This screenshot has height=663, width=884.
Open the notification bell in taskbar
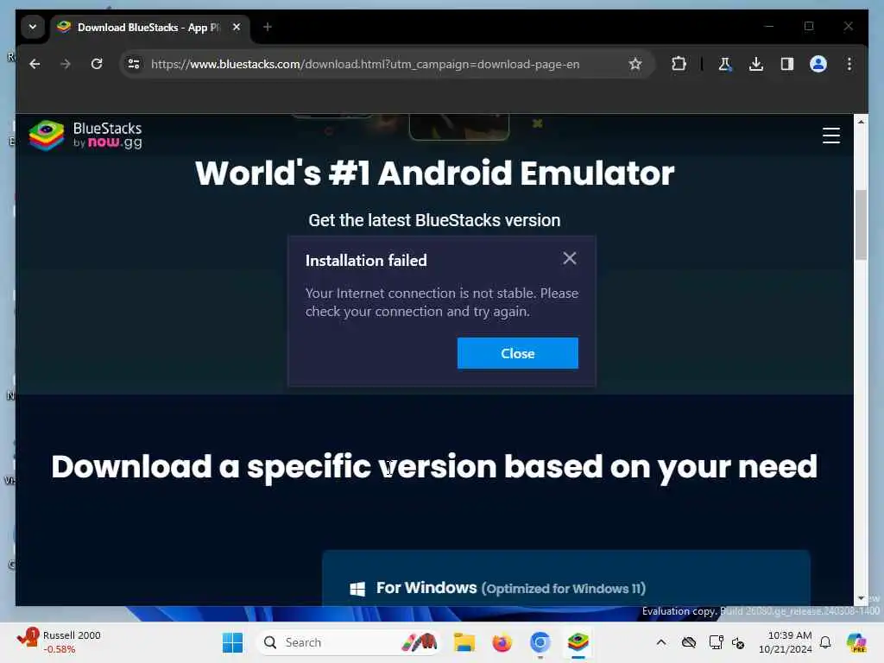825,642
